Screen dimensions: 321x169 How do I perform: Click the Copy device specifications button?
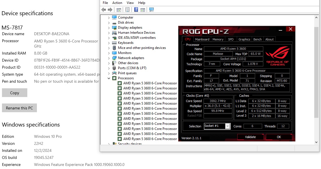(x=15, y=93)
